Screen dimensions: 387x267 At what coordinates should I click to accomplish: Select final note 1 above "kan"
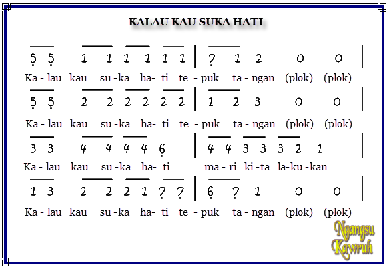[320, 148]
